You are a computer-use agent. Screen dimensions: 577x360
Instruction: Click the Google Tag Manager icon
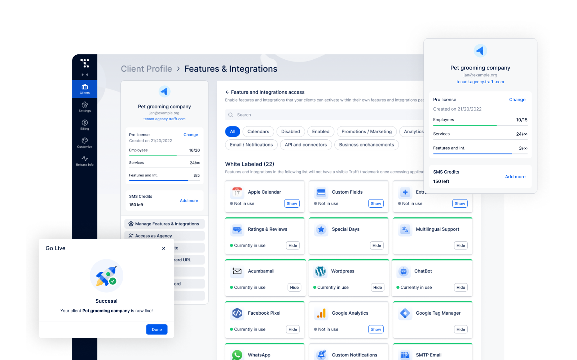click(405, 313)
